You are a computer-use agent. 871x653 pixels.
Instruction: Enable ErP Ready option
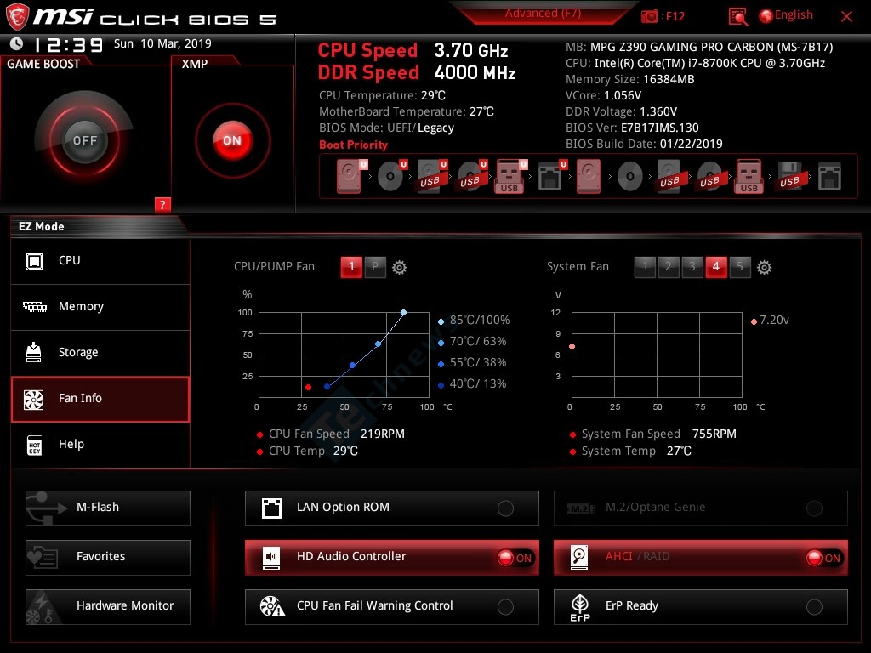pyautogui.click(x=814, y=607)
